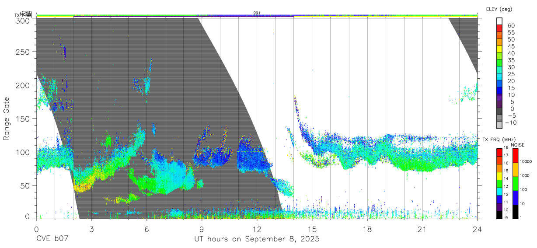Pick the blue swatch in NOISE colorbar

click(x=515, y=197)
